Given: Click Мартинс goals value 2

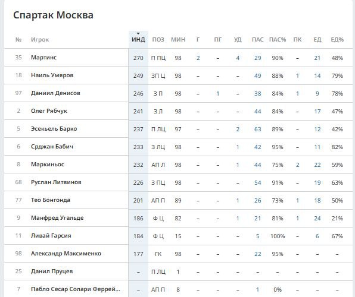Looking at the screenshot, I should point(198,58).
